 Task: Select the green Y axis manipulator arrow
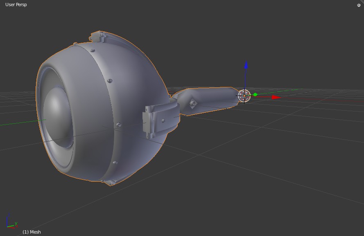[255, 94]
